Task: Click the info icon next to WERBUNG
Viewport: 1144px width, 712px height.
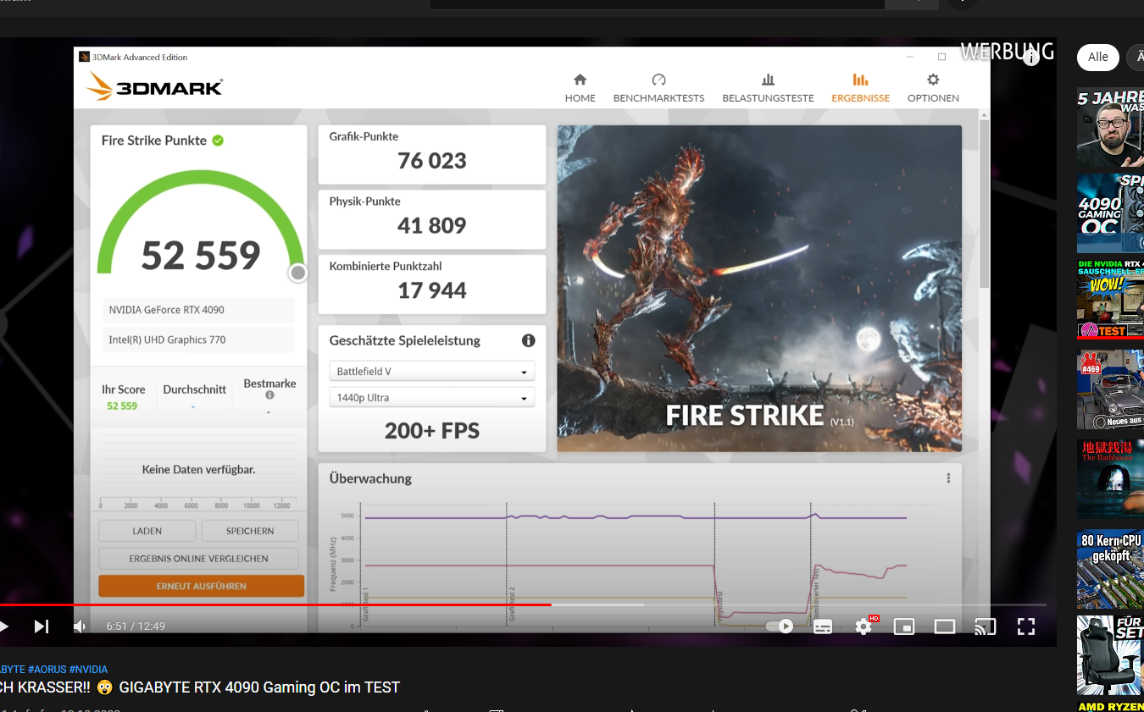Action: (x=1031, y=58)
